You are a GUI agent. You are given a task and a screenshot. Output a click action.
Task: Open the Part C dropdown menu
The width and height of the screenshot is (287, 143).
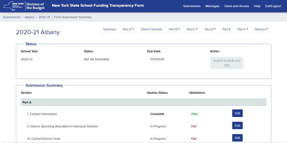click(192, 29)
